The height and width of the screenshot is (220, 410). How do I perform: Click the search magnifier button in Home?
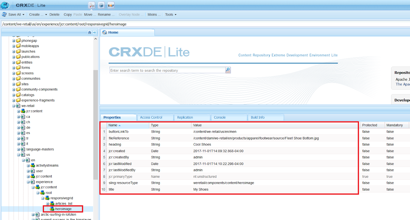point(228,70)
